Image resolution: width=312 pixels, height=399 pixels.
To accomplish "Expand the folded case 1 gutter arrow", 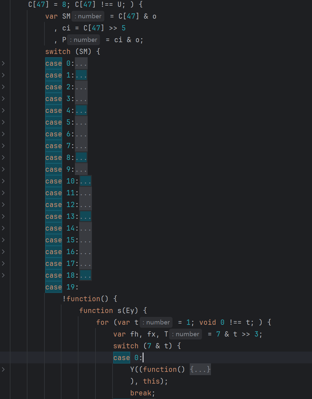I will 3,75.
